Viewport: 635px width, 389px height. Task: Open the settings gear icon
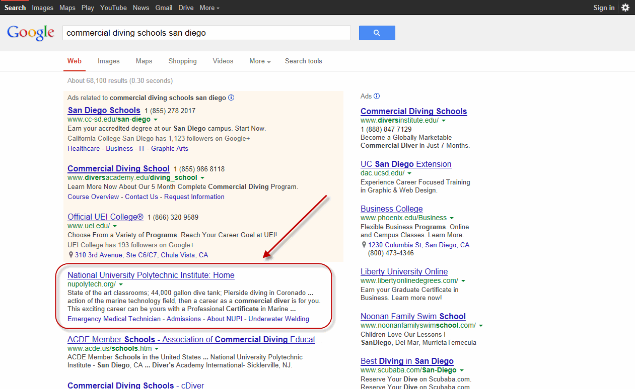pyautogui.click(x=625, y=8)
